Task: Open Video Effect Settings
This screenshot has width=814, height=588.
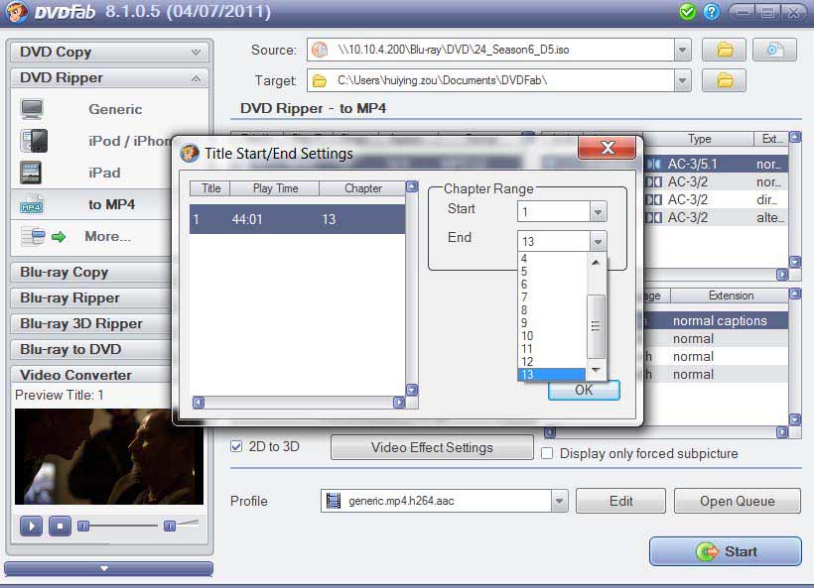Action: 432,447
